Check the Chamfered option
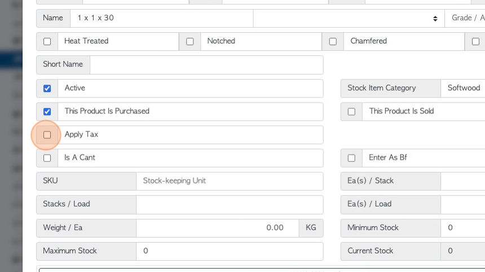Viewport: 485px width, 272px height. 333,41
